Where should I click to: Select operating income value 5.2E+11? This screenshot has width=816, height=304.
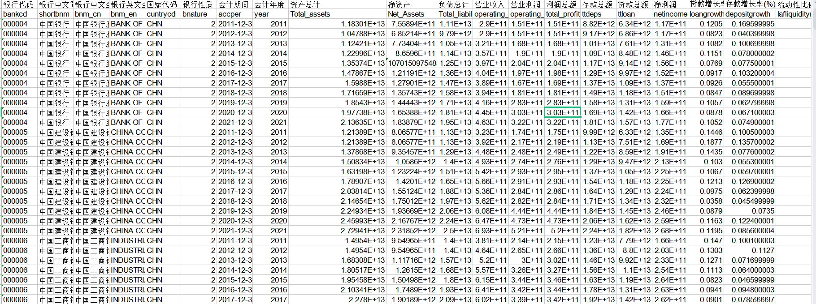click(x=491, y=260)
